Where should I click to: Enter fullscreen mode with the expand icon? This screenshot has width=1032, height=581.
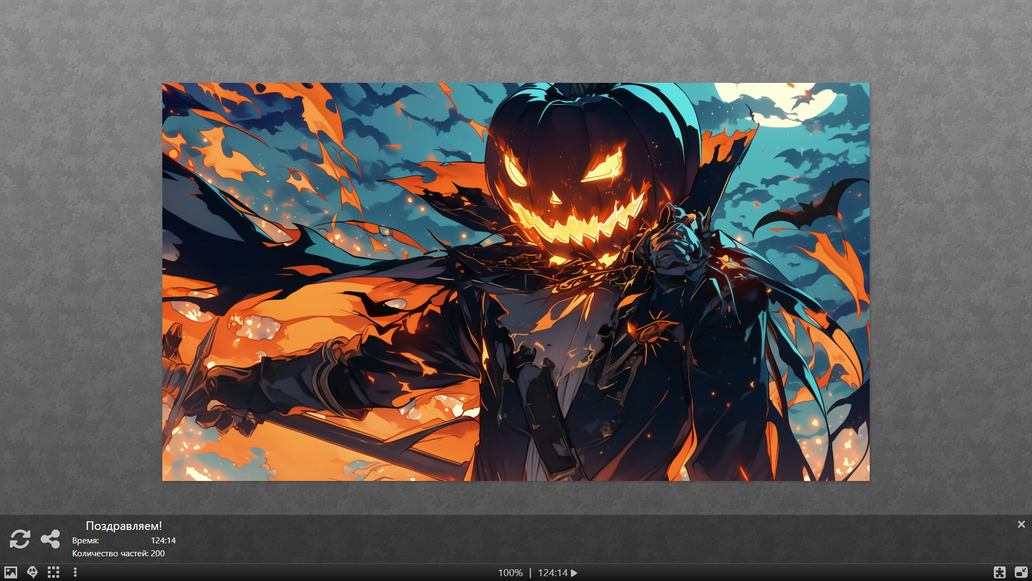pyautogui.click(x=1000, y=572)
